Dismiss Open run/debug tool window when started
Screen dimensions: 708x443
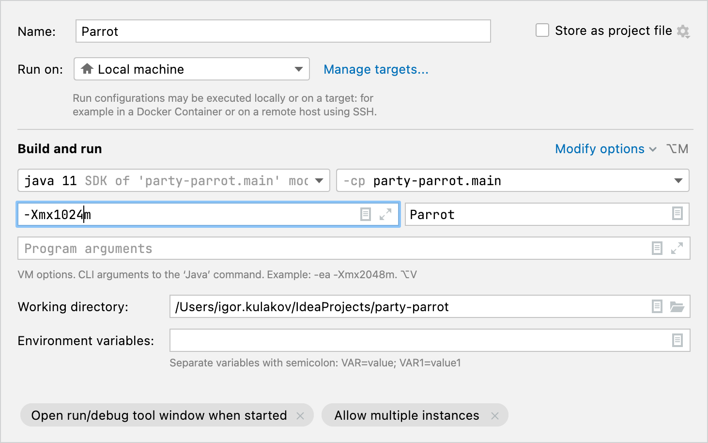point(300,415)
